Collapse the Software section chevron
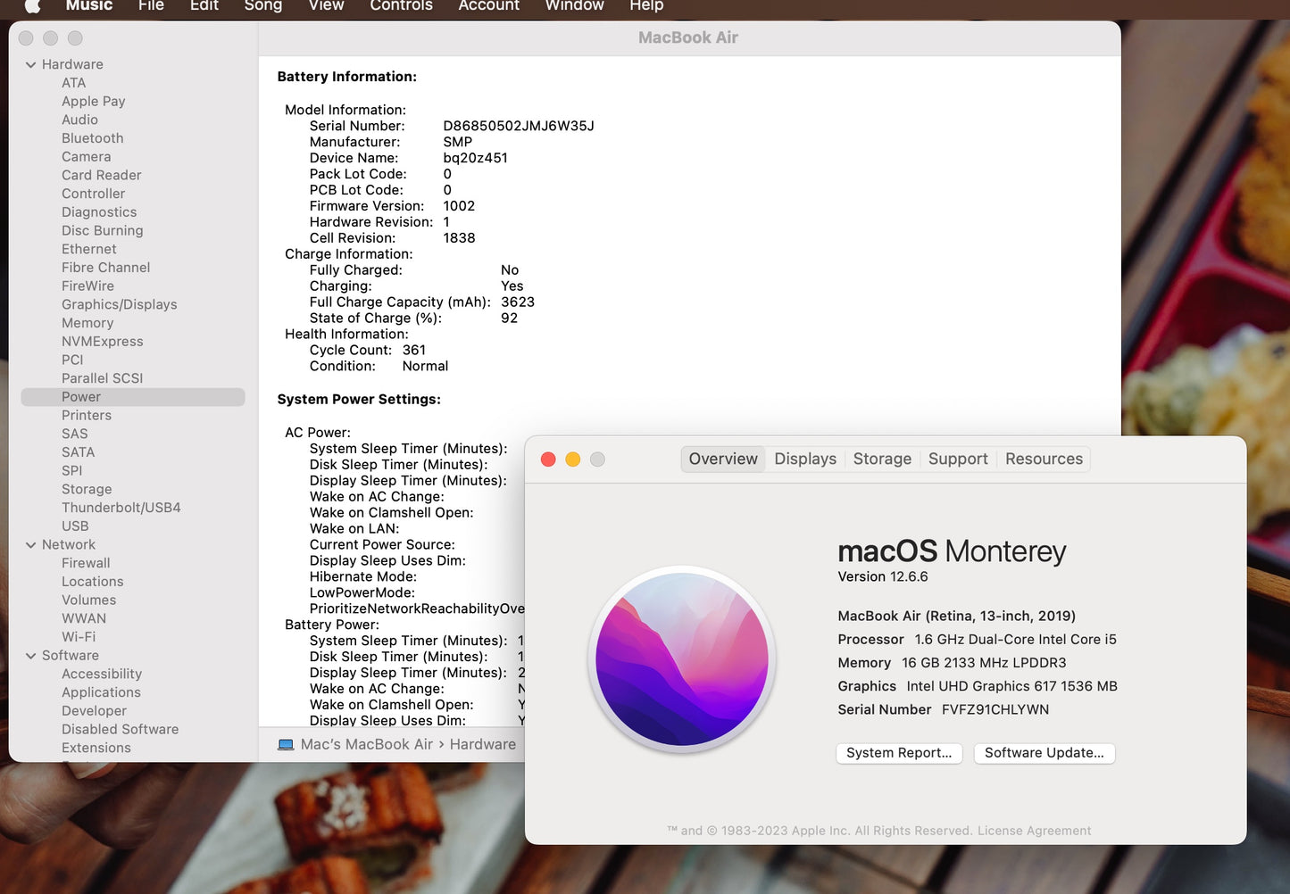 pos(31,656)
